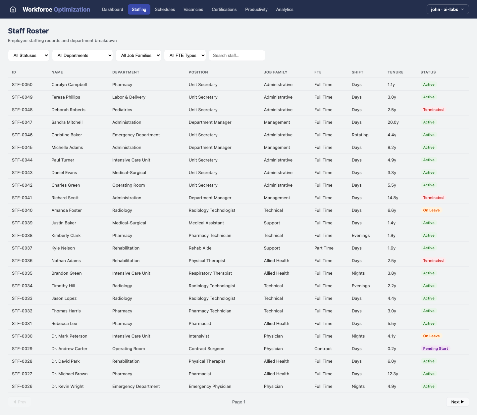Viewport: 477px width, 415px height.
Task: Open the Workforce Optimization logo
Action: click(56, 9)
